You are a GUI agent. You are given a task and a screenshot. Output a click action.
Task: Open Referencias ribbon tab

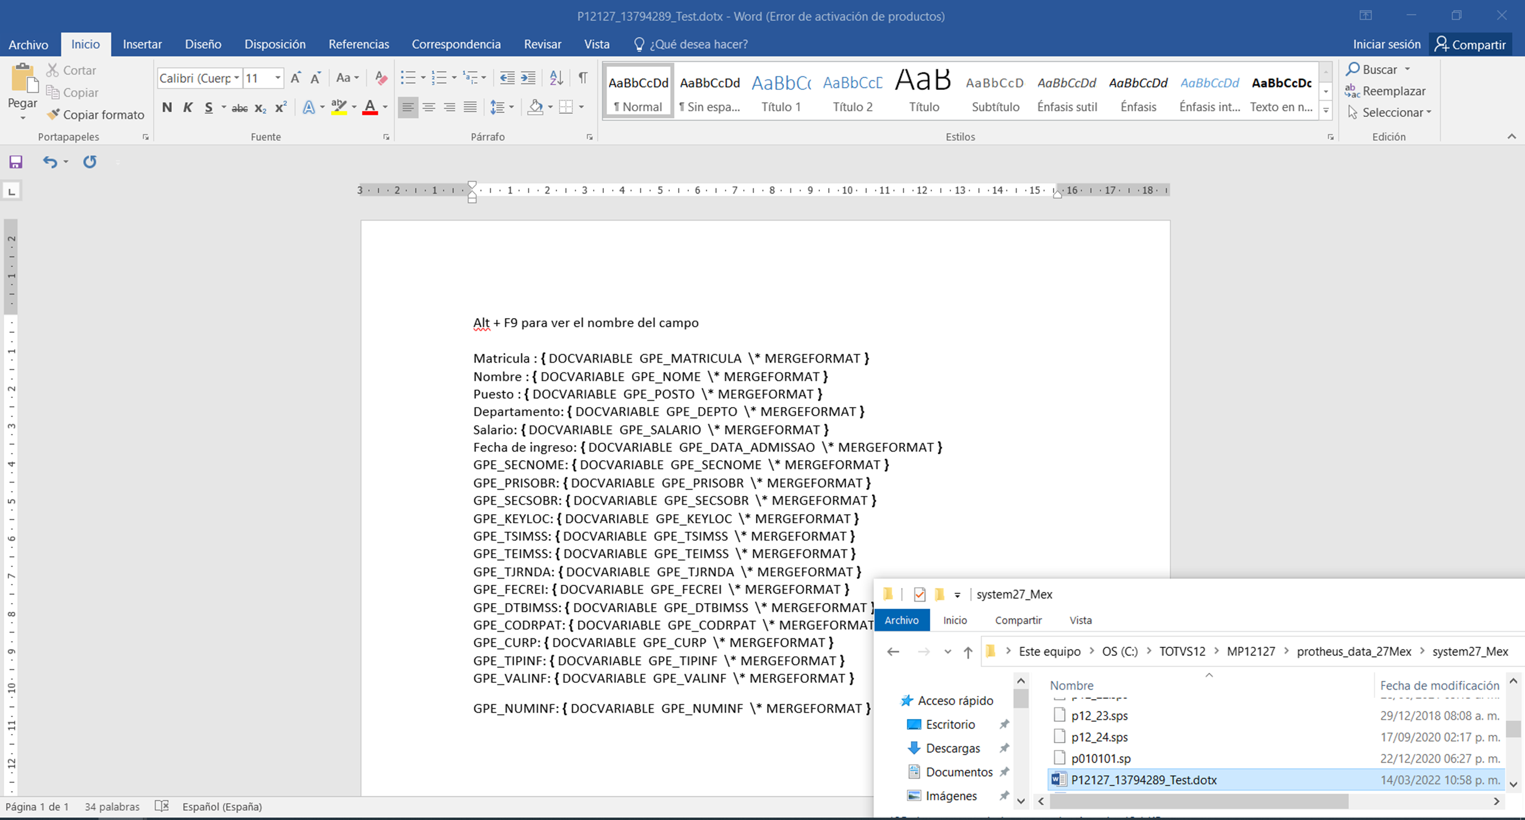point(359,44)
